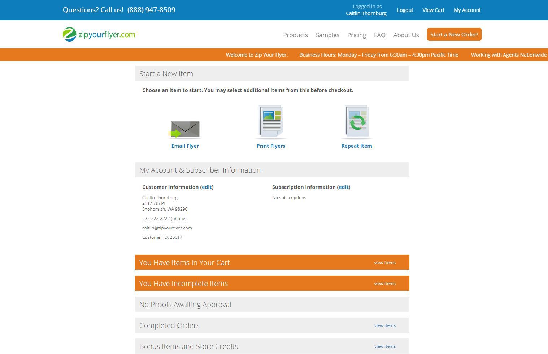Open the Products menu
This screenshot has width=548, height=354.
point(295,35)
